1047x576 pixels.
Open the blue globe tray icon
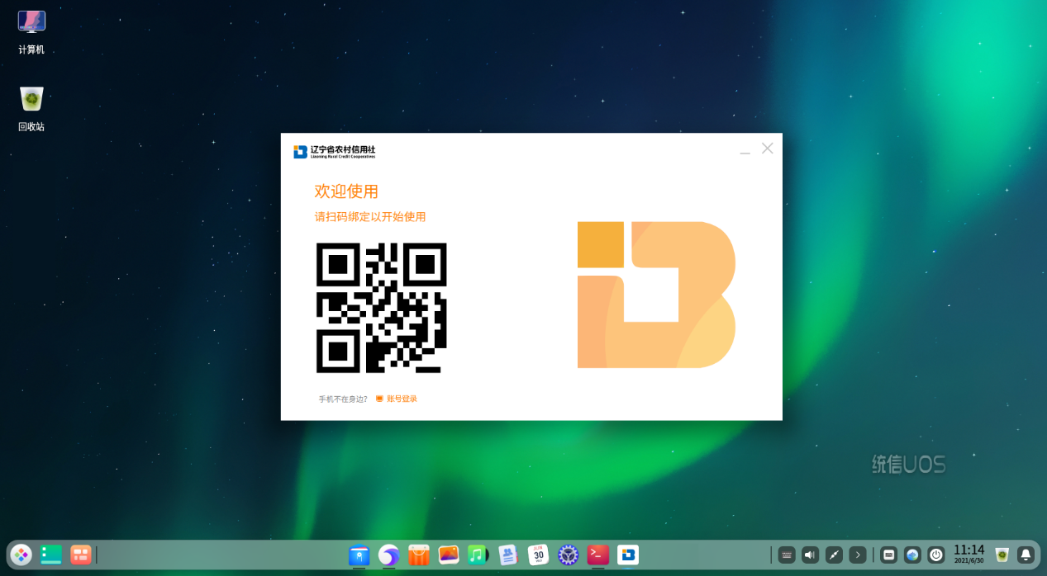912,555
